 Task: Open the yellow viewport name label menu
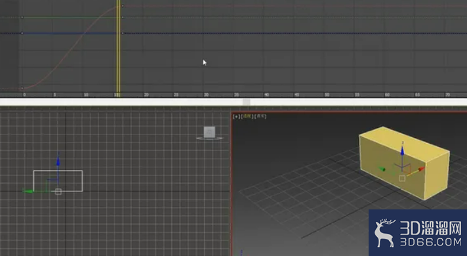coord(247,116)
